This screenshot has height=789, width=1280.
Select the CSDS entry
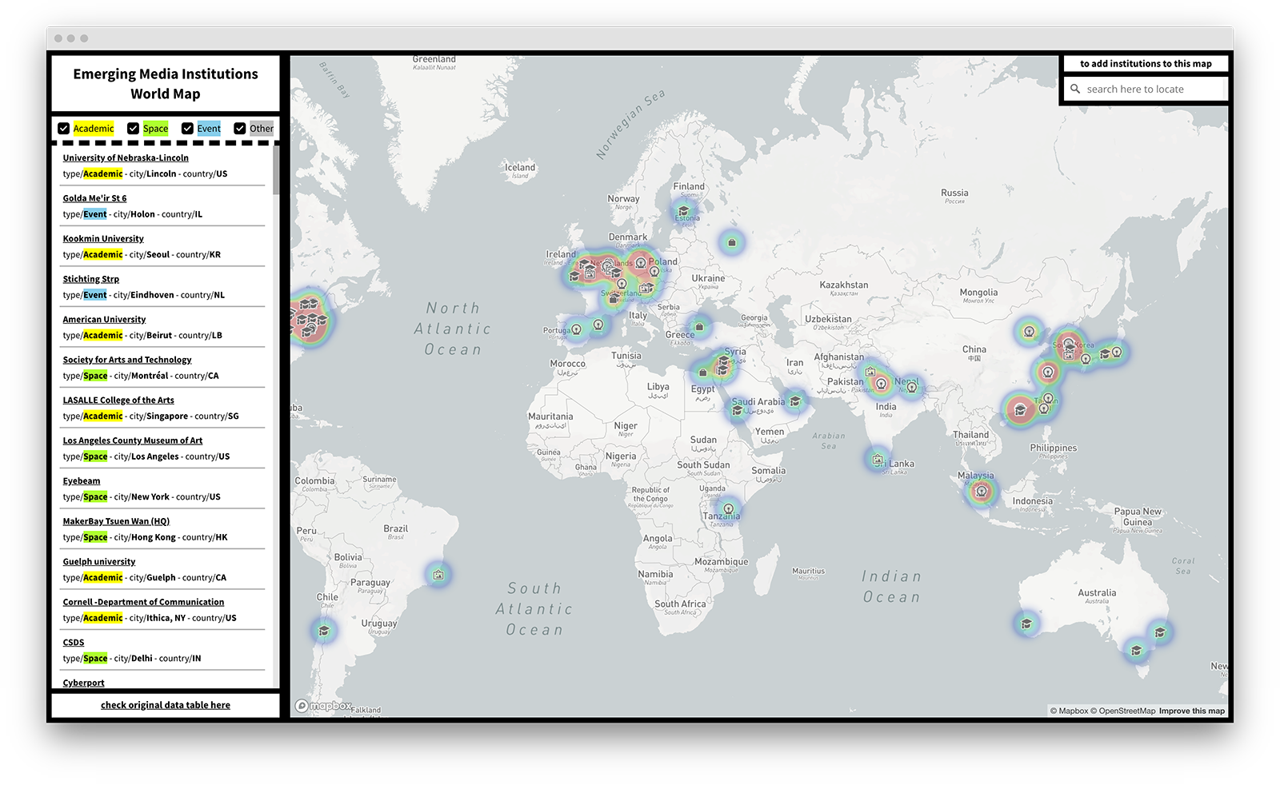tap(74, 642)
